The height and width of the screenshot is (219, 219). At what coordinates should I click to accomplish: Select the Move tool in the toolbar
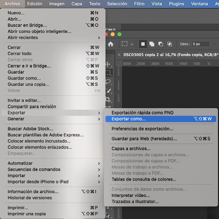[108, 64]
